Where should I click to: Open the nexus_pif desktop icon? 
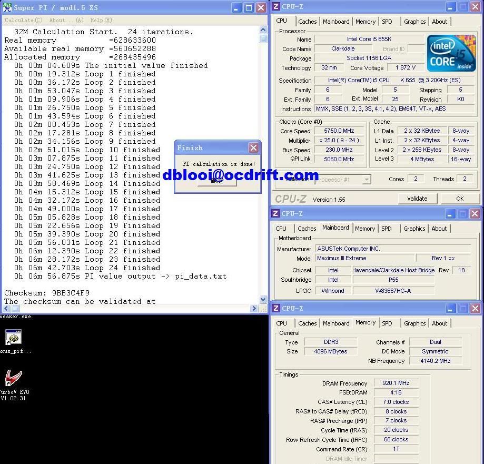(13, 338)
